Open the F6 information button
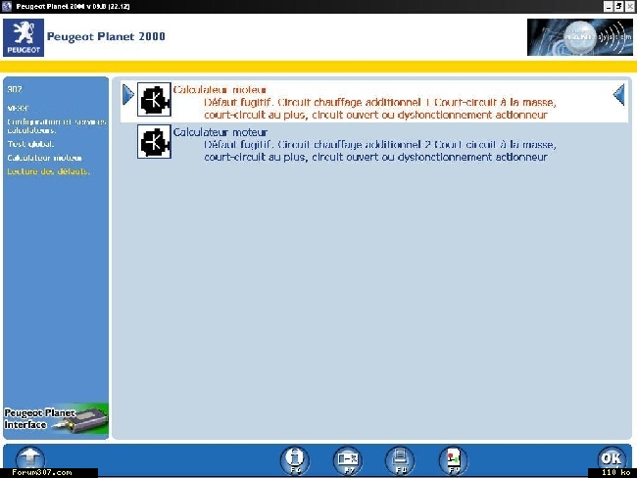This screenshot has height=478, width=637. 295,460
